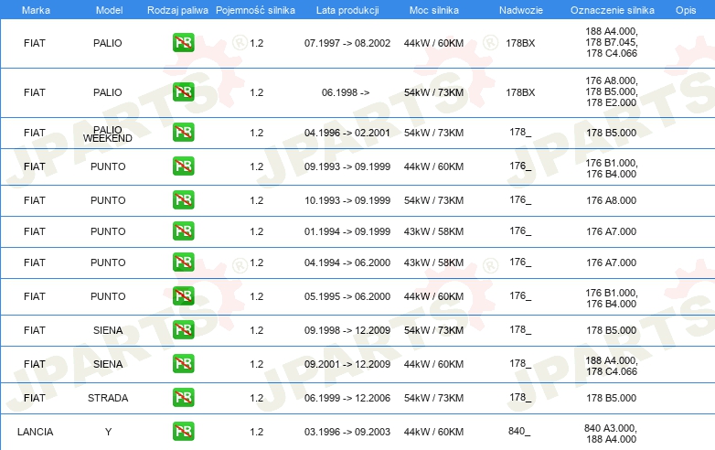Viewport: 715px width, 450px height.
Task: Click engine code cell with 178 E2.000
Action: pyautogui.click(x=612, y=91)
